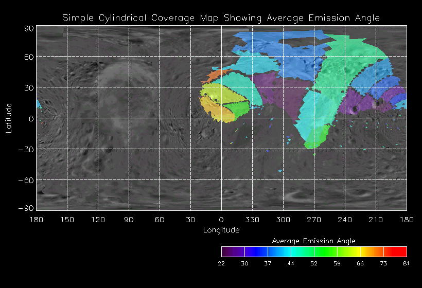The image size is (422, 288).
Task: Click the 330 longitude tick label
Action: pos(252,220)
